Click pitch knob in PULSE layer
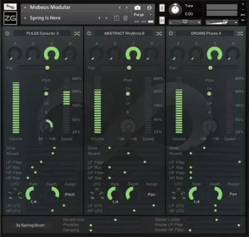The width and height of the screenshot is (249, 237). click(x=46, y=126)
